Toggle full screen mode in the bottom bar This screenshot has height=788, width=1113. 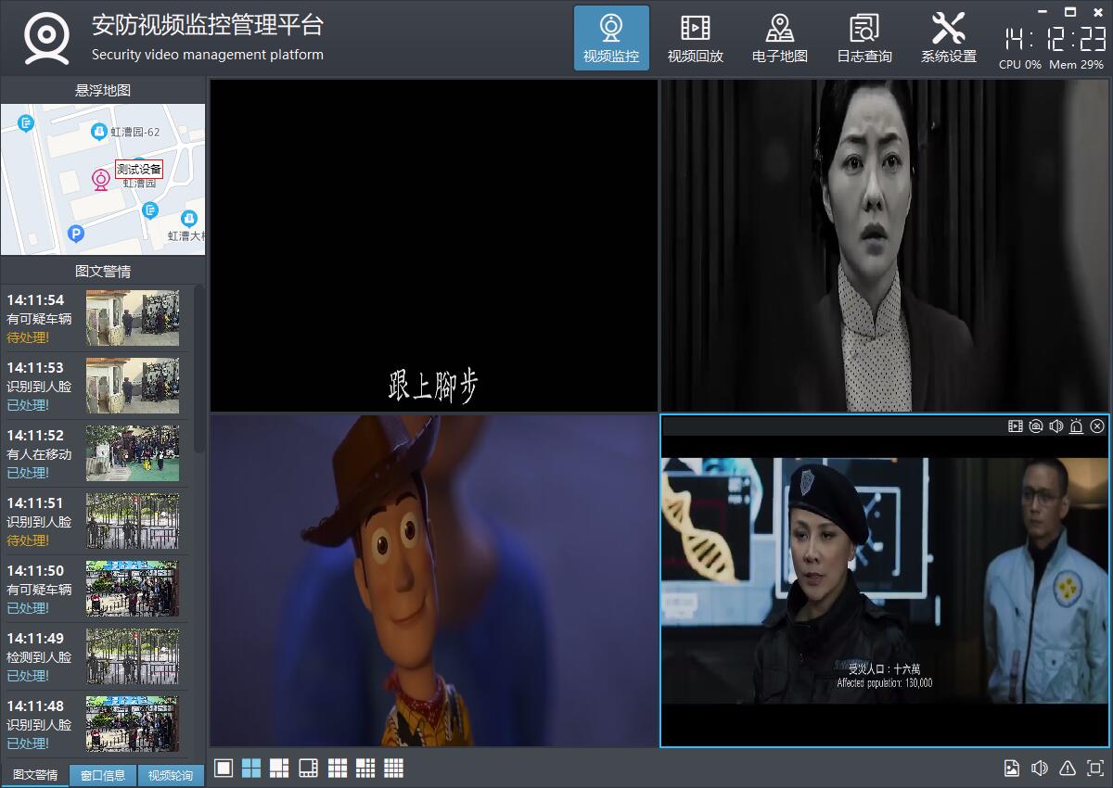[1094, 769]
